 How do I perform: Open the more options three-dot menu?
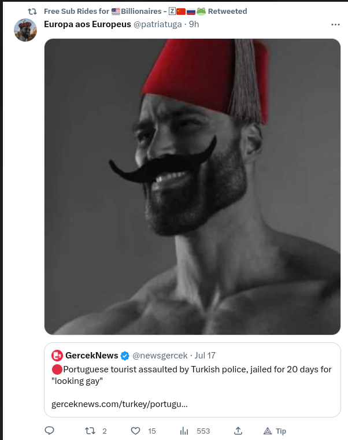[335, 24]
